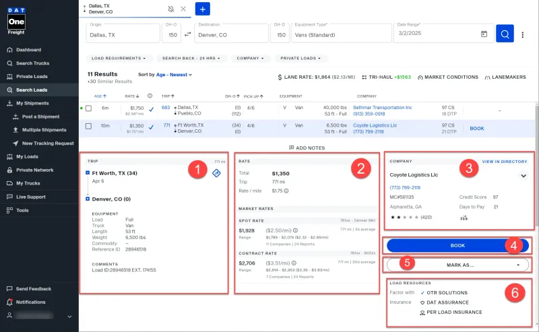539x332 pixels.
Task: Expand Coyote Logistics company details chevron
Action: click(524, 176)
